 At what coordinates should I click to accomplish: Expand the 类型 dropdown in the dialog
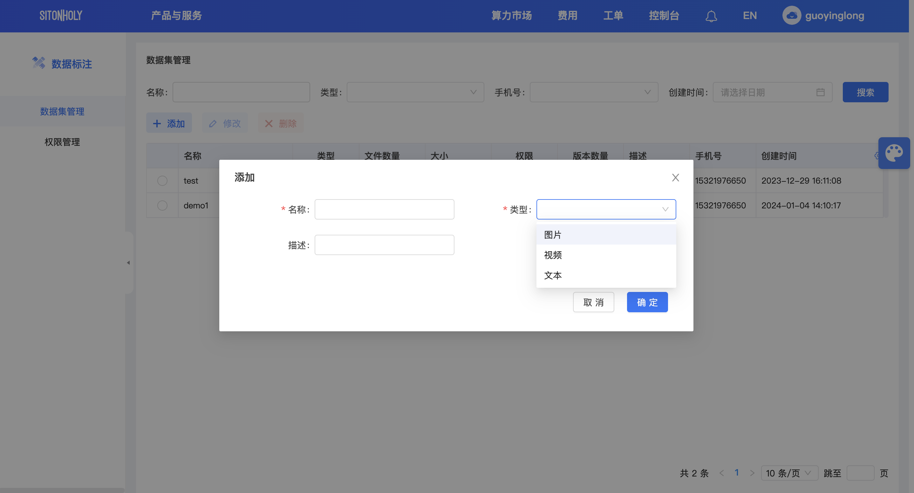click(606, 209)
